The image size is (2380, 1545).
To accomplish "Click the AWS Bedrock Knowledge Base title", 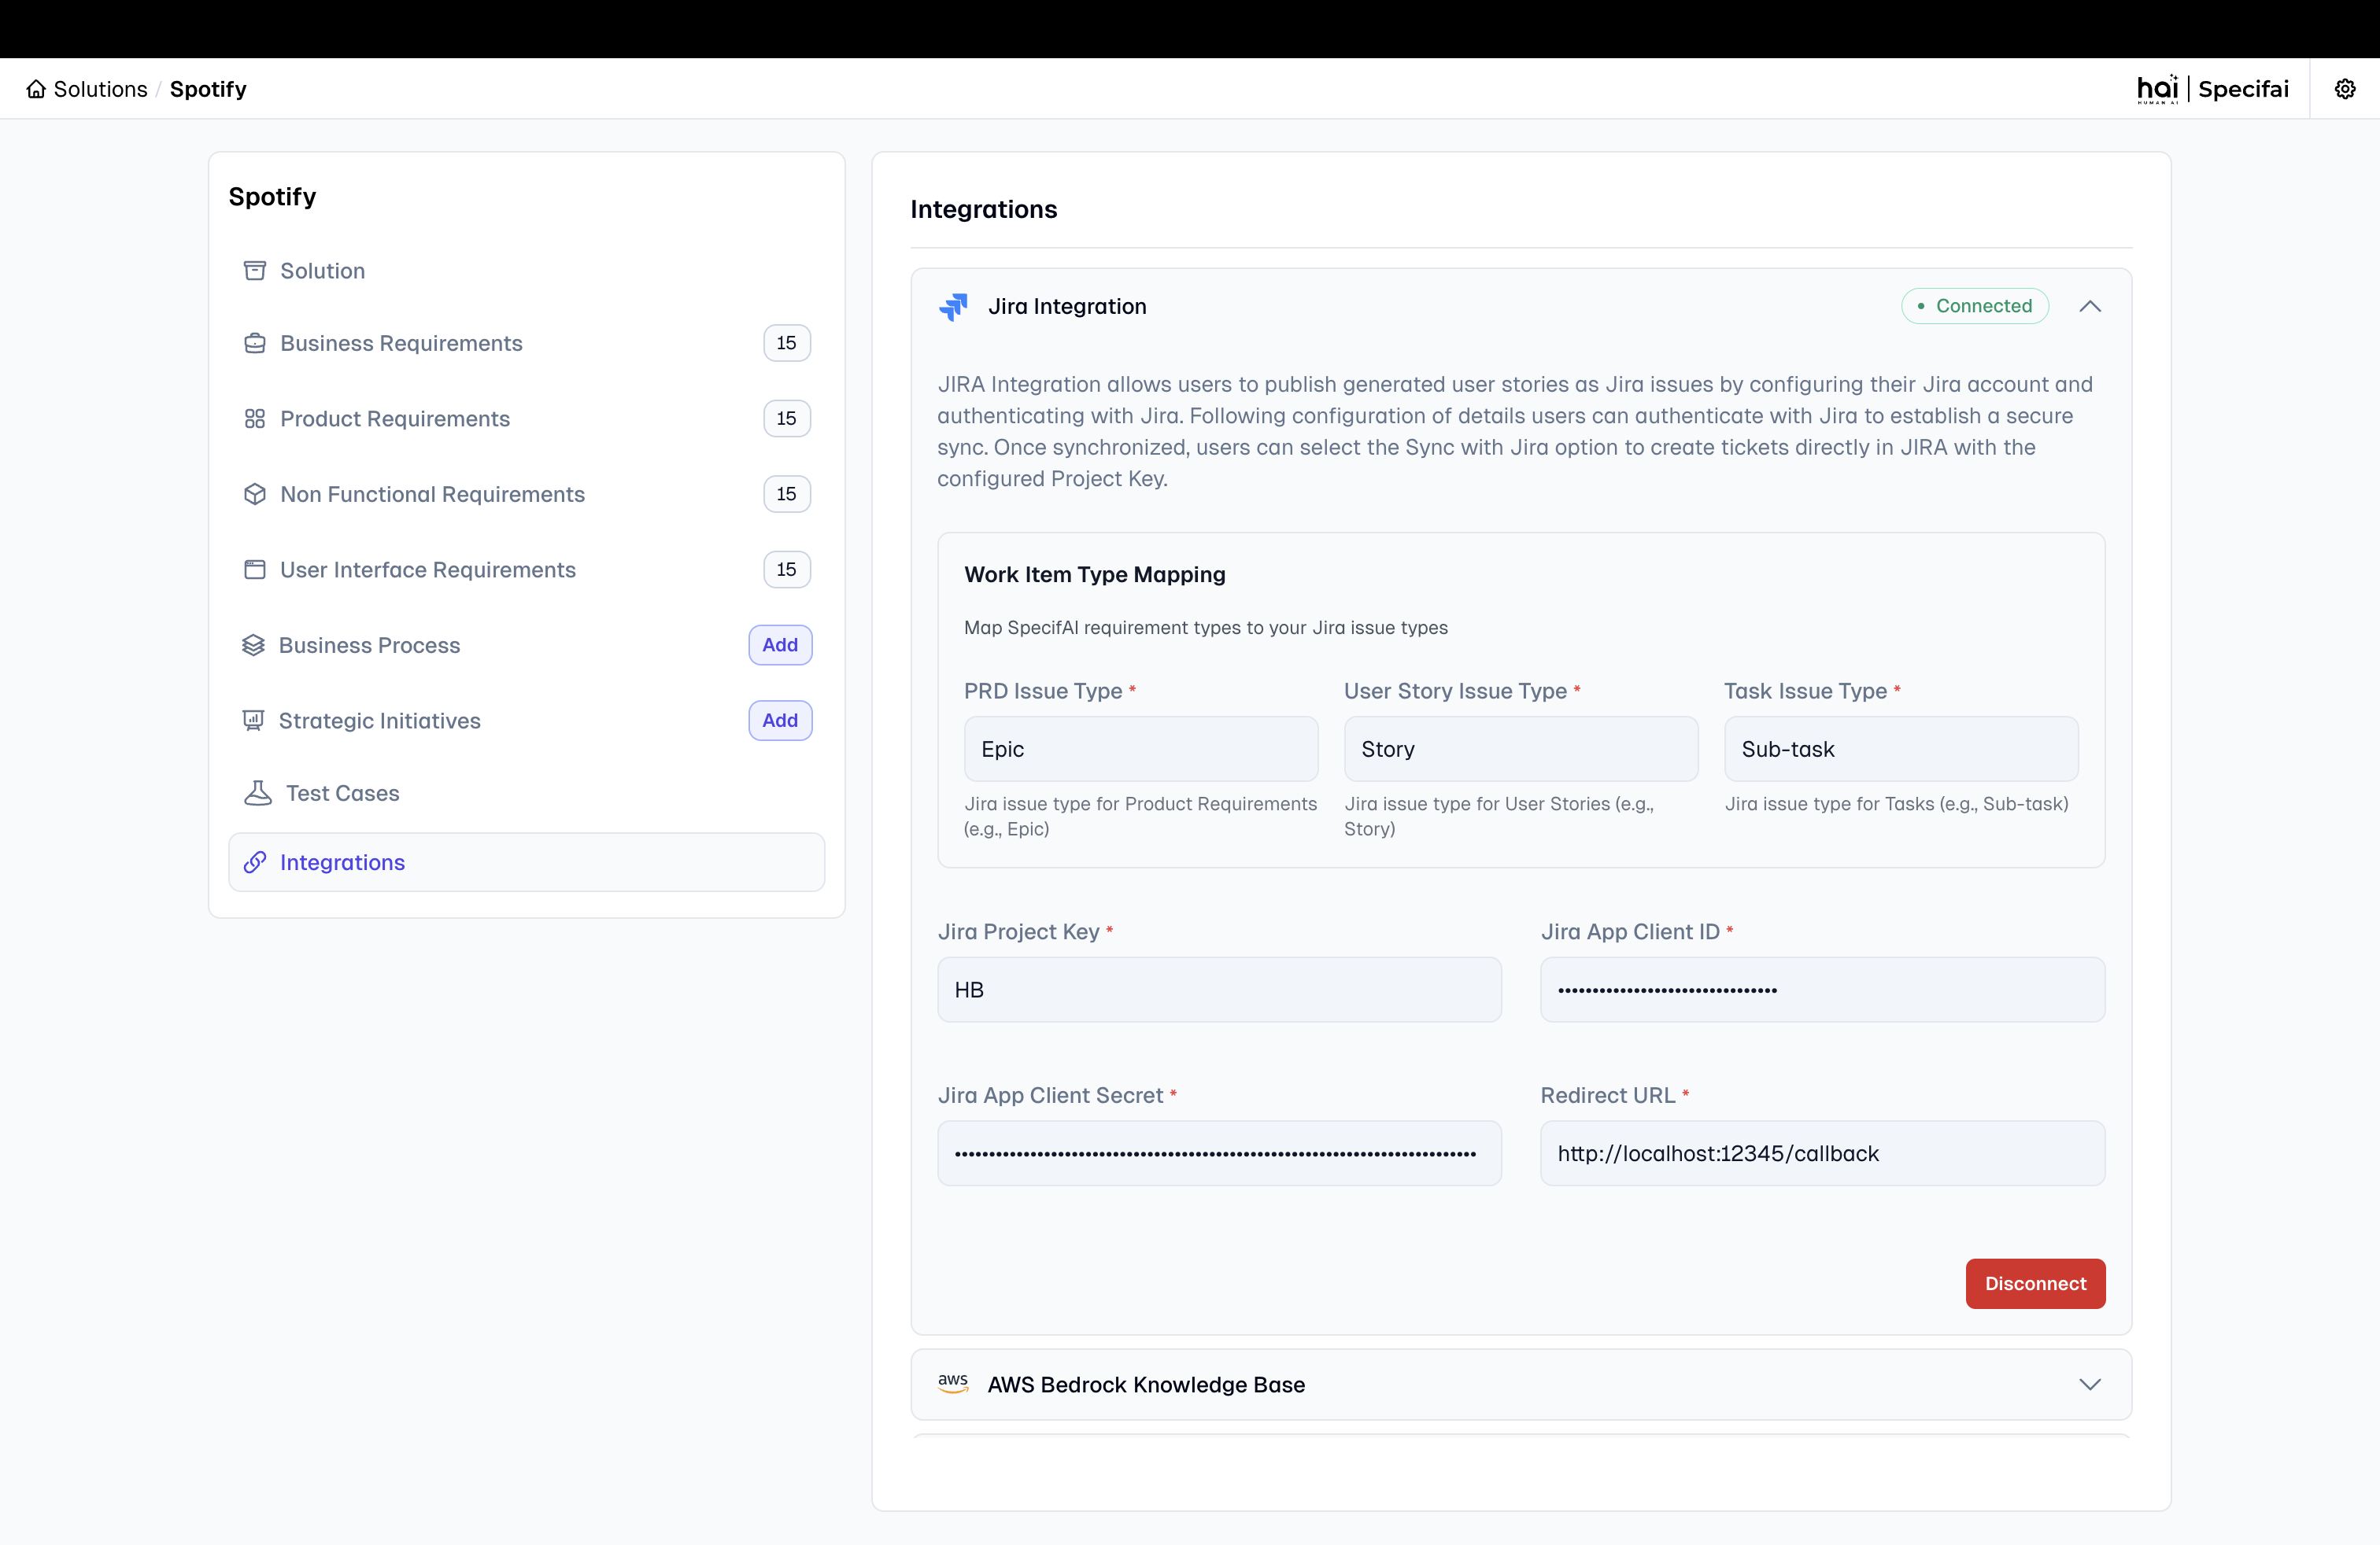I will click(x=1146, y=1384).
